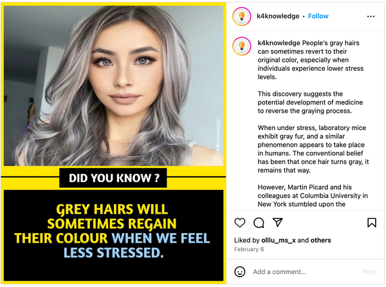The image size is (386, 287).
Task: Show others who liked the post
Action: 321,240
